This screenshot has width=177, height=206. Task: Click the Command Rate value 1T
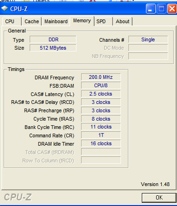101,135
